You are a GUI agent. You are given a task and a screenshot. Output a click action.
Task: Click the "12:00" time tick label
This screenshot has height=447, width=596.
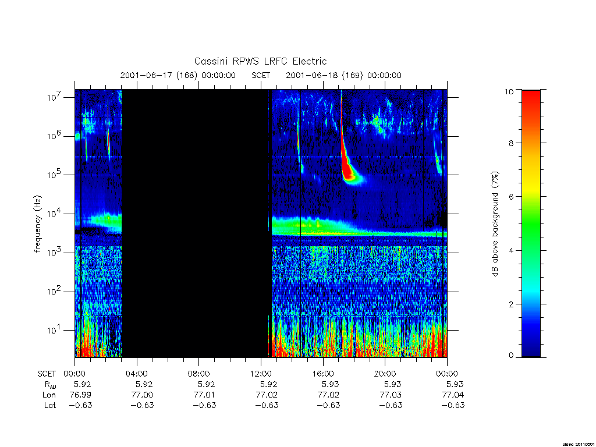pos(261,374)
